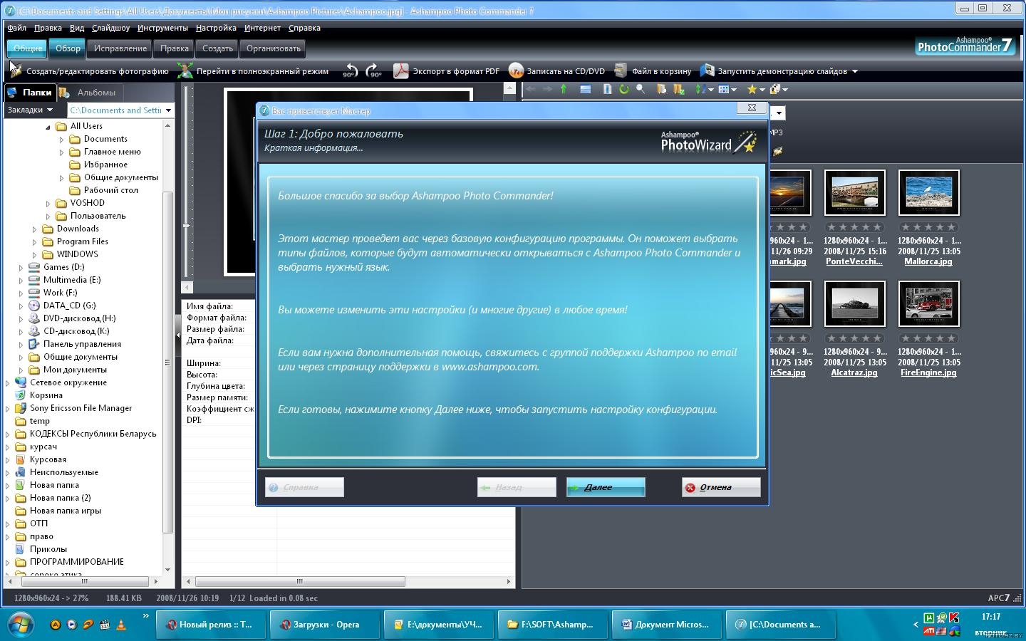Viewport: 1026px width, 641px height.
Task: Click the browser refresh green circular arrow
Action: (624, 89)
